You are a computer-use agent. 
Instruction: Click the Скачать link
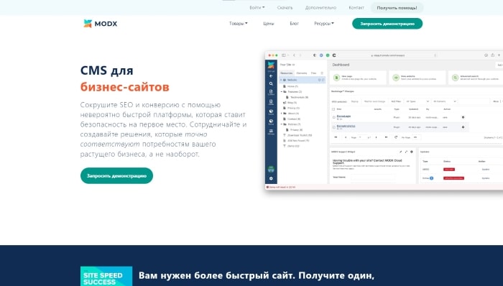point(285,7)
